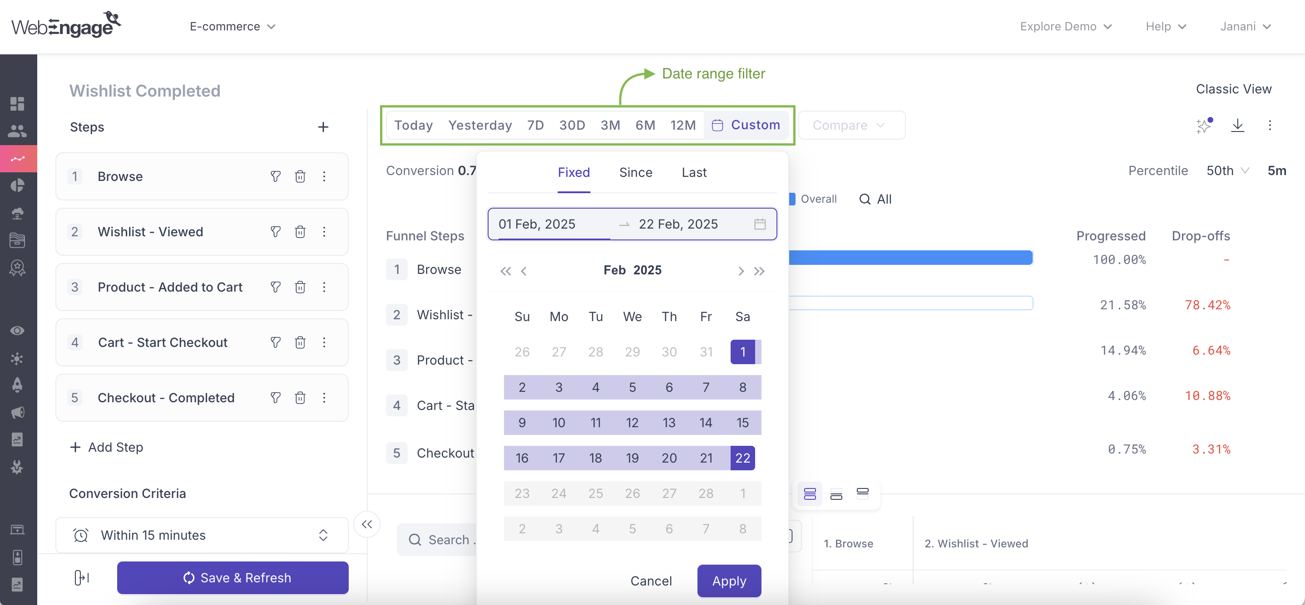Select the 7D date range
The height and width of the screenshot is (605, 1305).
pos(535,126)
